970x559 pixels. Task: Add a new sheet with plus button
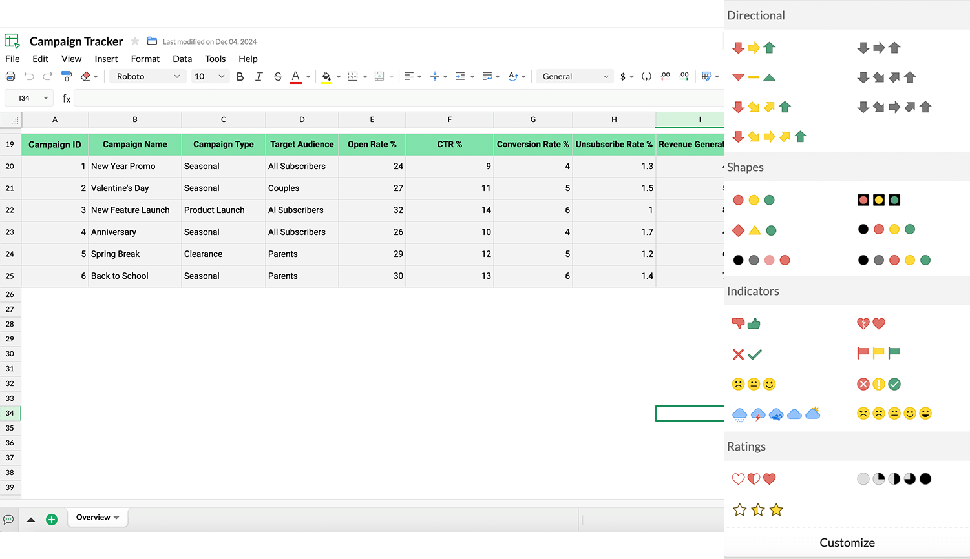click(x=52, y=518)
